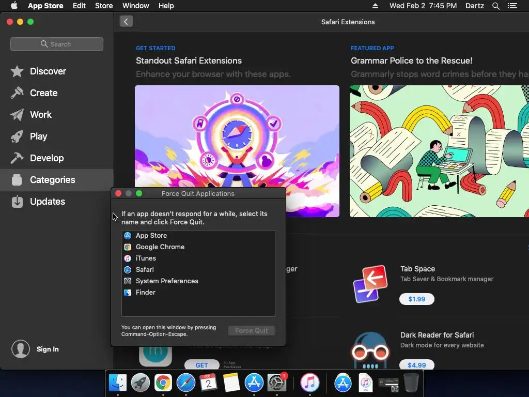This screenshot has height=397, width=529.
Task: Open the Develop hammer icon
Action: point(17,158)
